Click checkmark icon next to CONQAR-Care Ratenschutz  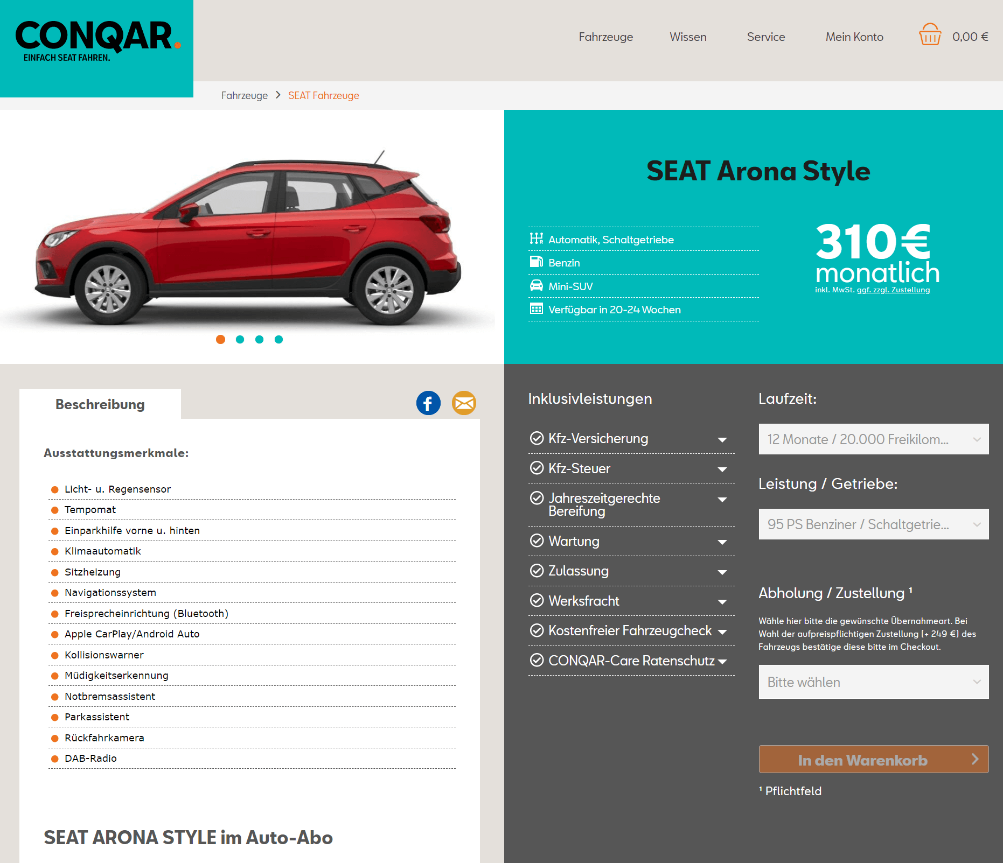pos(537,660)
